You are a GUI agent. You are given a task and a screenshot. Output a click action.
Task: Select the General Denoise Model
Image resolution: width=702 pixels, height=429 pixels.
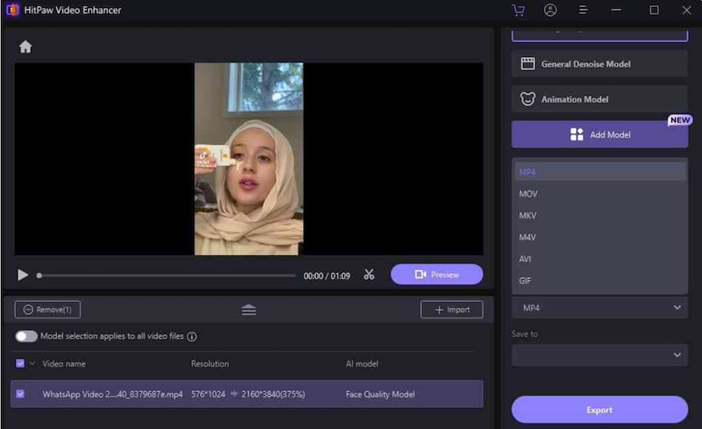tap(599, 64)
